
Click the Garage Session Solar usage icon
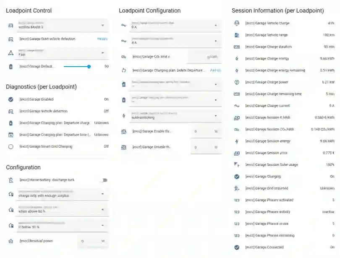click(237, 165)
